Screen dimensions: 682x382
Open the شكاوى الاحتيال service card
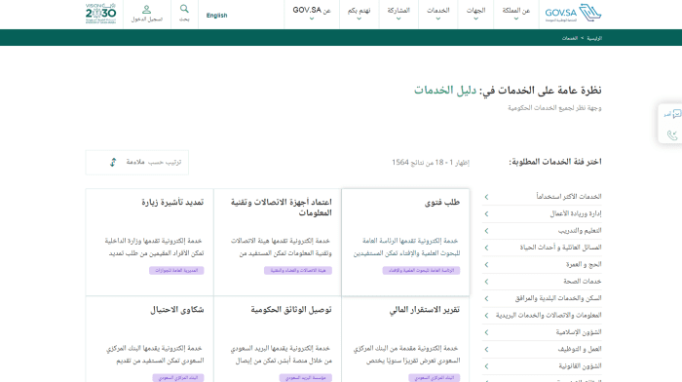(150, 339)
